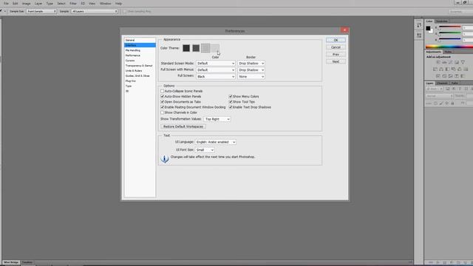The height and width of the screenshot is (266, 473).
Task: Click Lock transparent pixels icon in Layers
Action: click(435, 103)
